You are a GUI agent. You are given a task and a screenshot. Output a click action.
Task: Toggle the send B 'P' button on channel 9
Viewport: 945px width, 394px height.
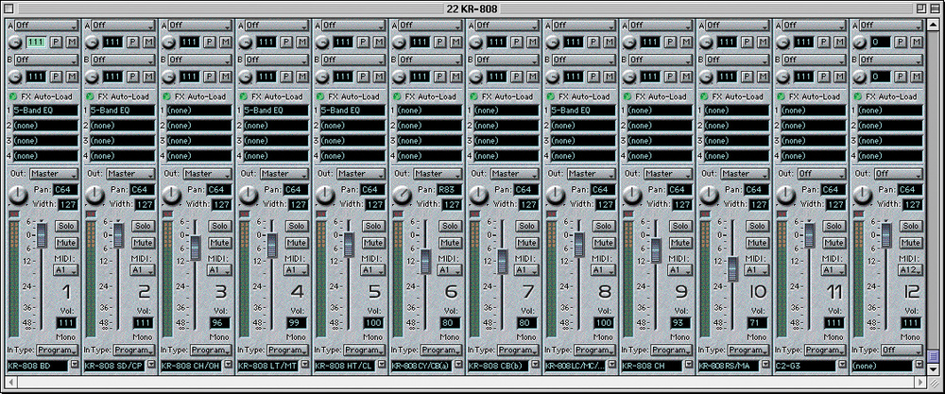[x=670, y=77]
